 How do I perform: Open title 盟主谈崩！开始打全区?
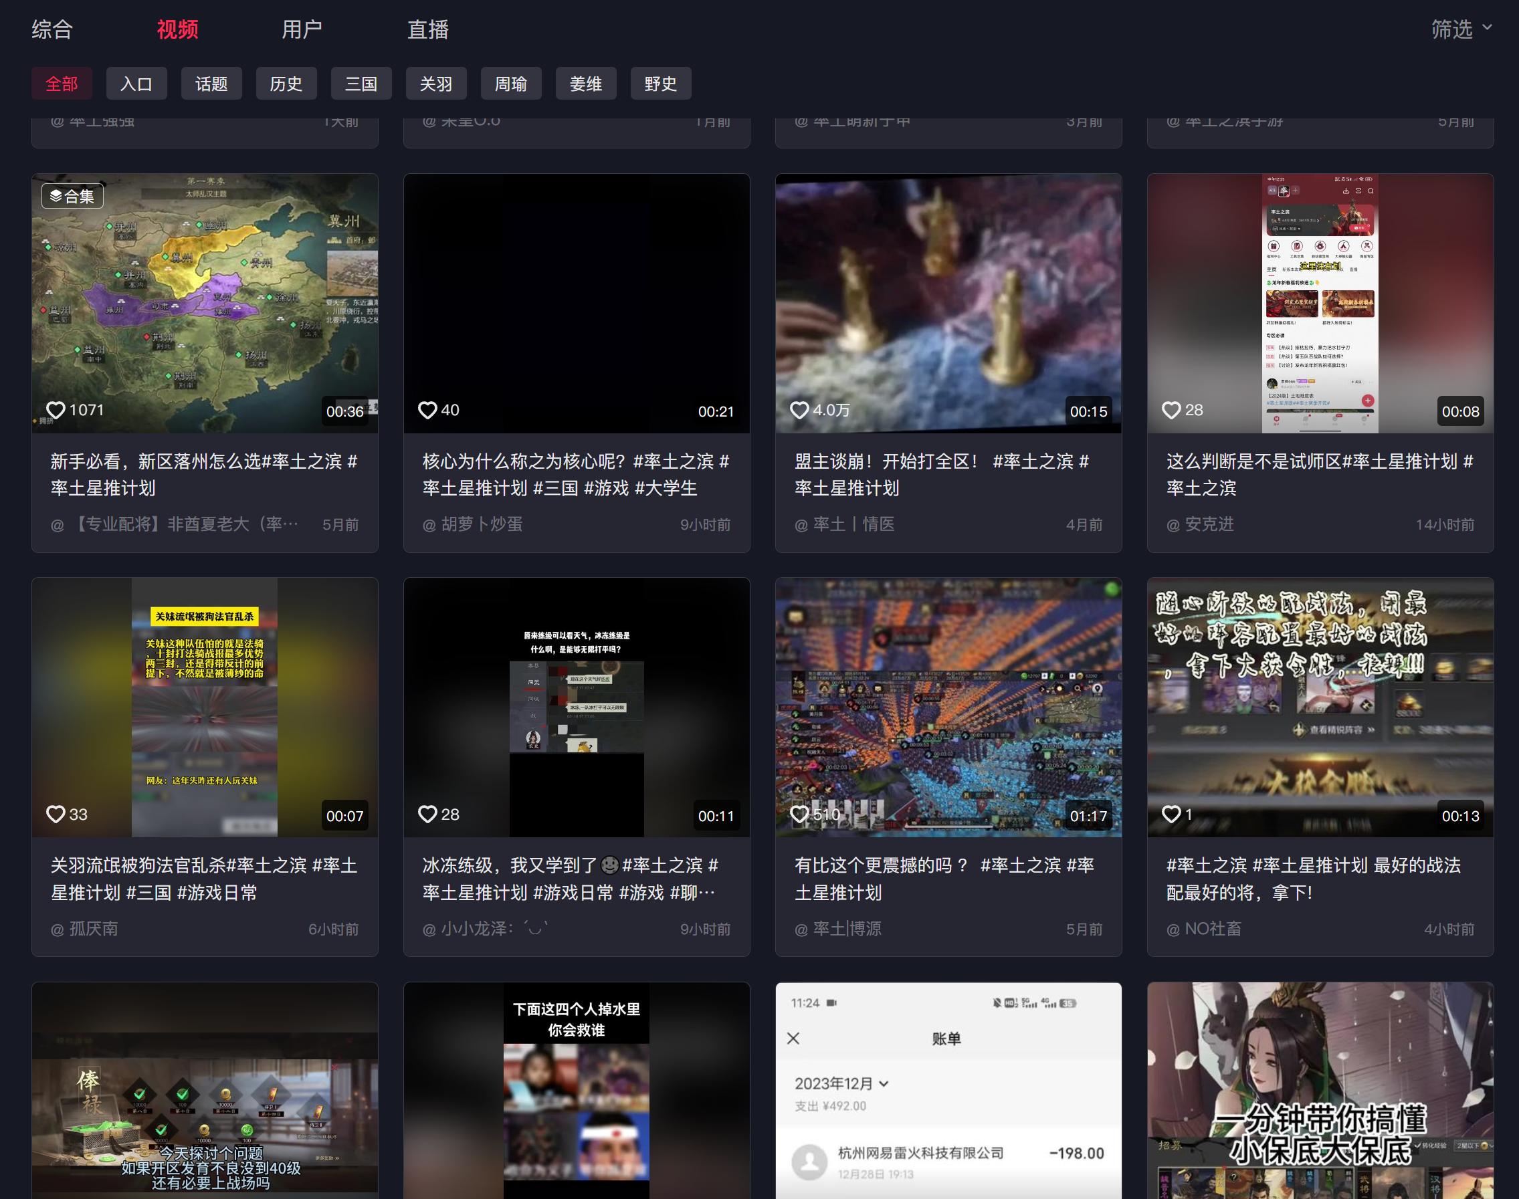[942, 475]
